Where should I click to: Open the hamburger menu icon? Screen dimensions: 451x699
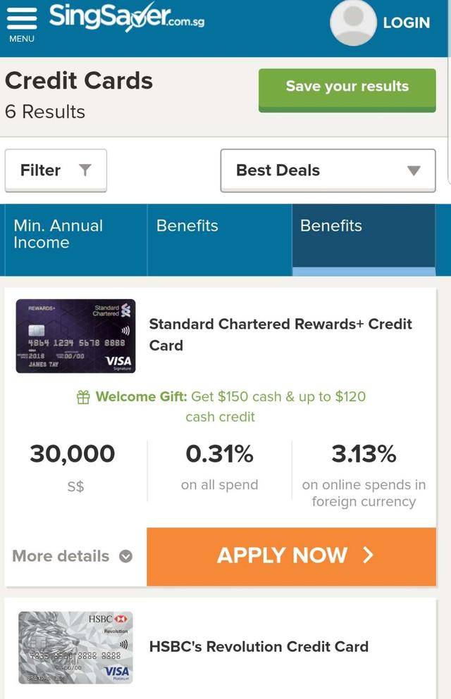tap(21, 18)
